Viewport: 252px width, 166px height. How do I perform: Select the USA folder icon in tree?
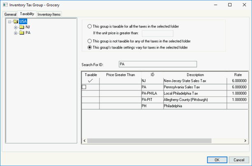(15, 21)
